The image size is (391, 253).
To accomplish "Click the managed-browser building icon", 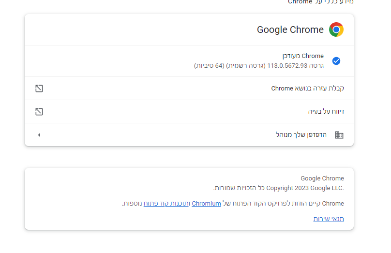I will click(339, 135).
